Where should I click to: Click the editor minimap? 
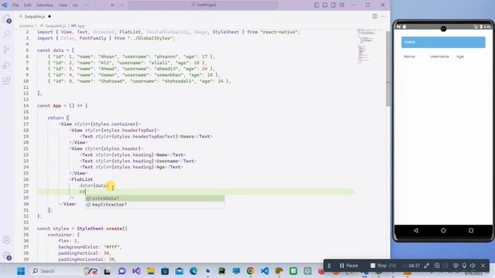[369, 46]
